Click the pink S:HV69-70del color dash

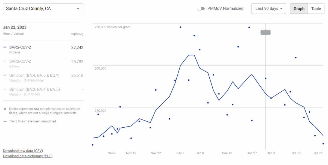5,75
